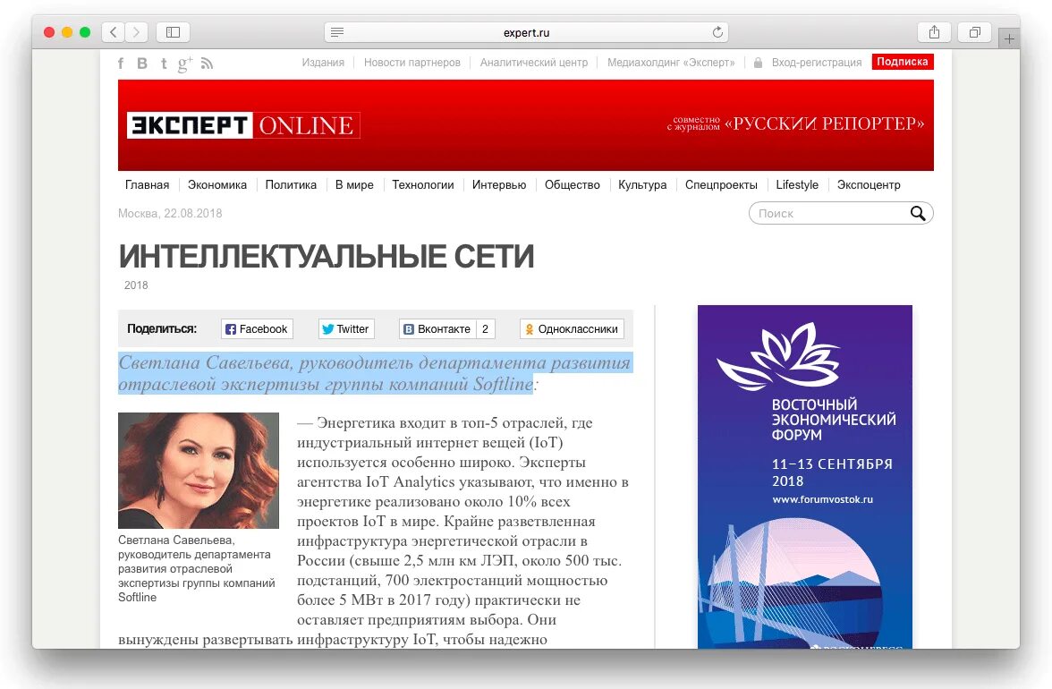Select the Экономика menu item
Viewport: 1052px width, 689px height.
coord(216,184)
